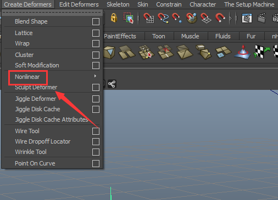Choose Wrap deformer
Screen dimensions: 278x200
point(22,43)
